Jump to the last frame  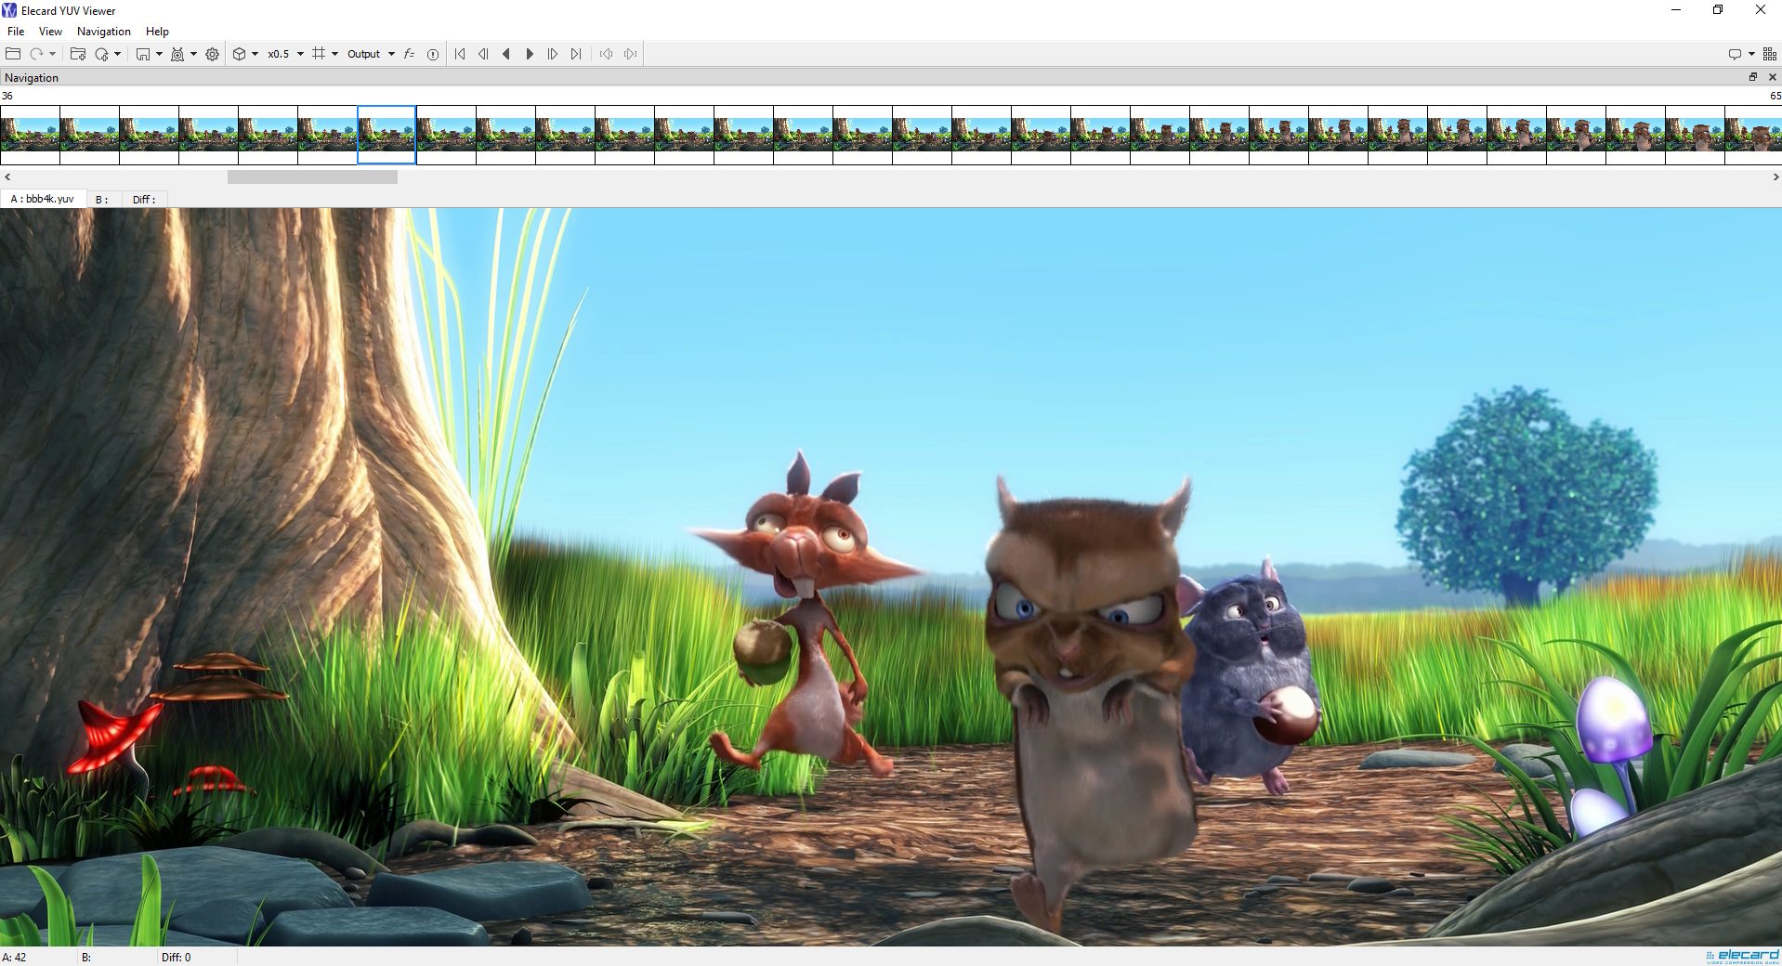576,53
